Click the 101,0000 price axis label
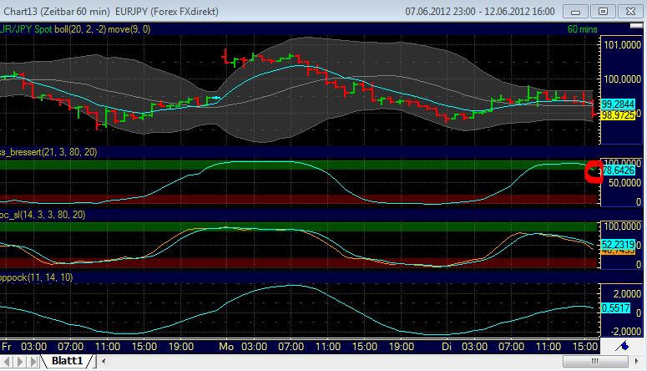 pyautogui.click(x=622, y=44)
